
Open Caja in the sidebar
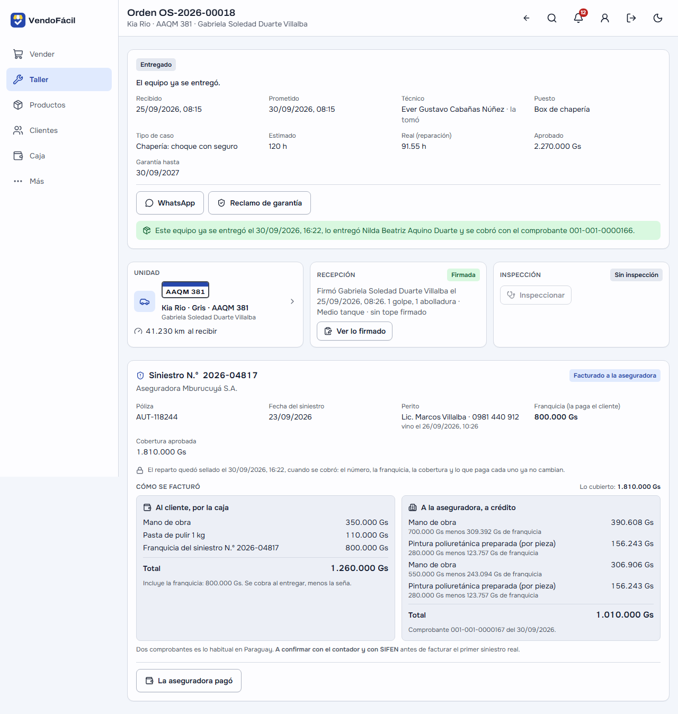[59, 156]
